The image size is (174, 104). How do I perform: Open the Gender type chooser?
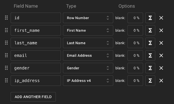(88, 68)
